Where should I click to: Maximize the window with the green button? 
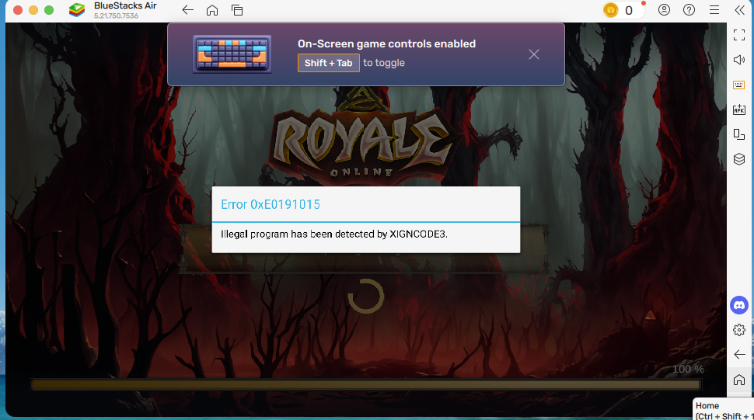point(49,10)
